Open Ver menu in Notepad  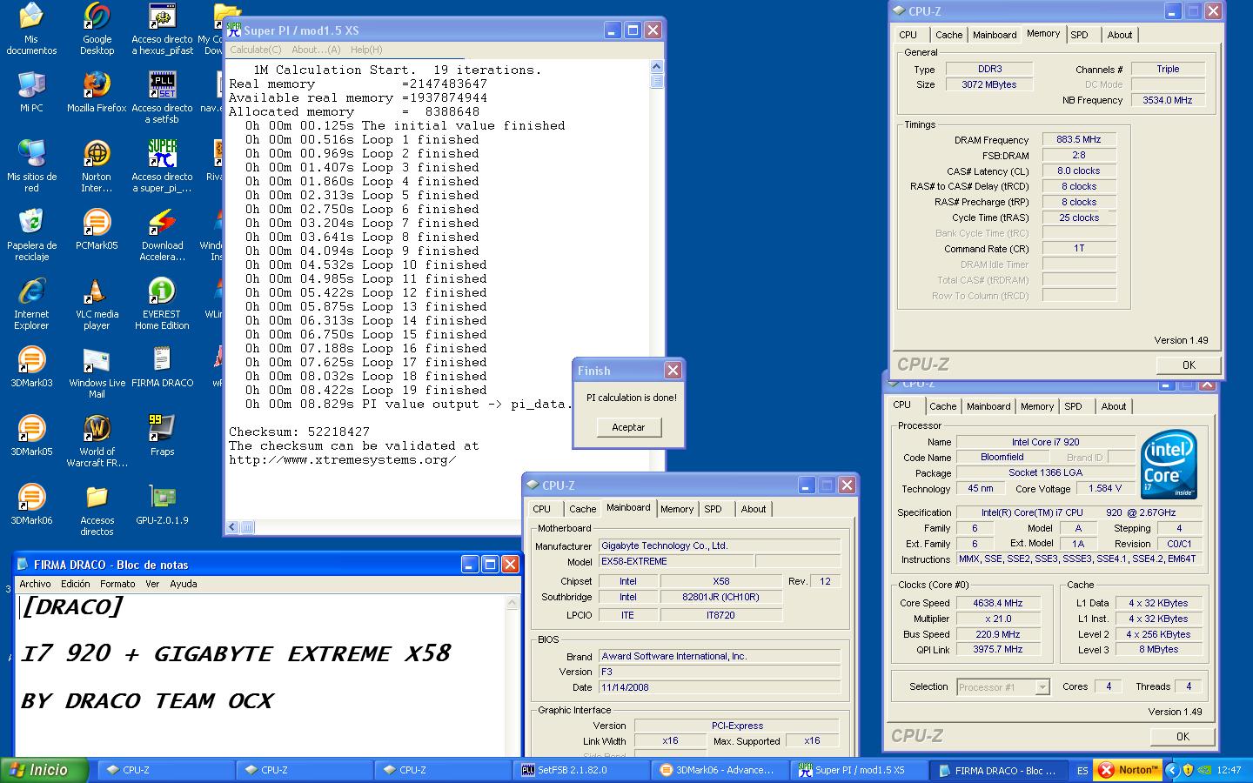point(152,584)
